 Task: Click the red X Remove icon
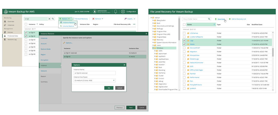click(93, 19)
